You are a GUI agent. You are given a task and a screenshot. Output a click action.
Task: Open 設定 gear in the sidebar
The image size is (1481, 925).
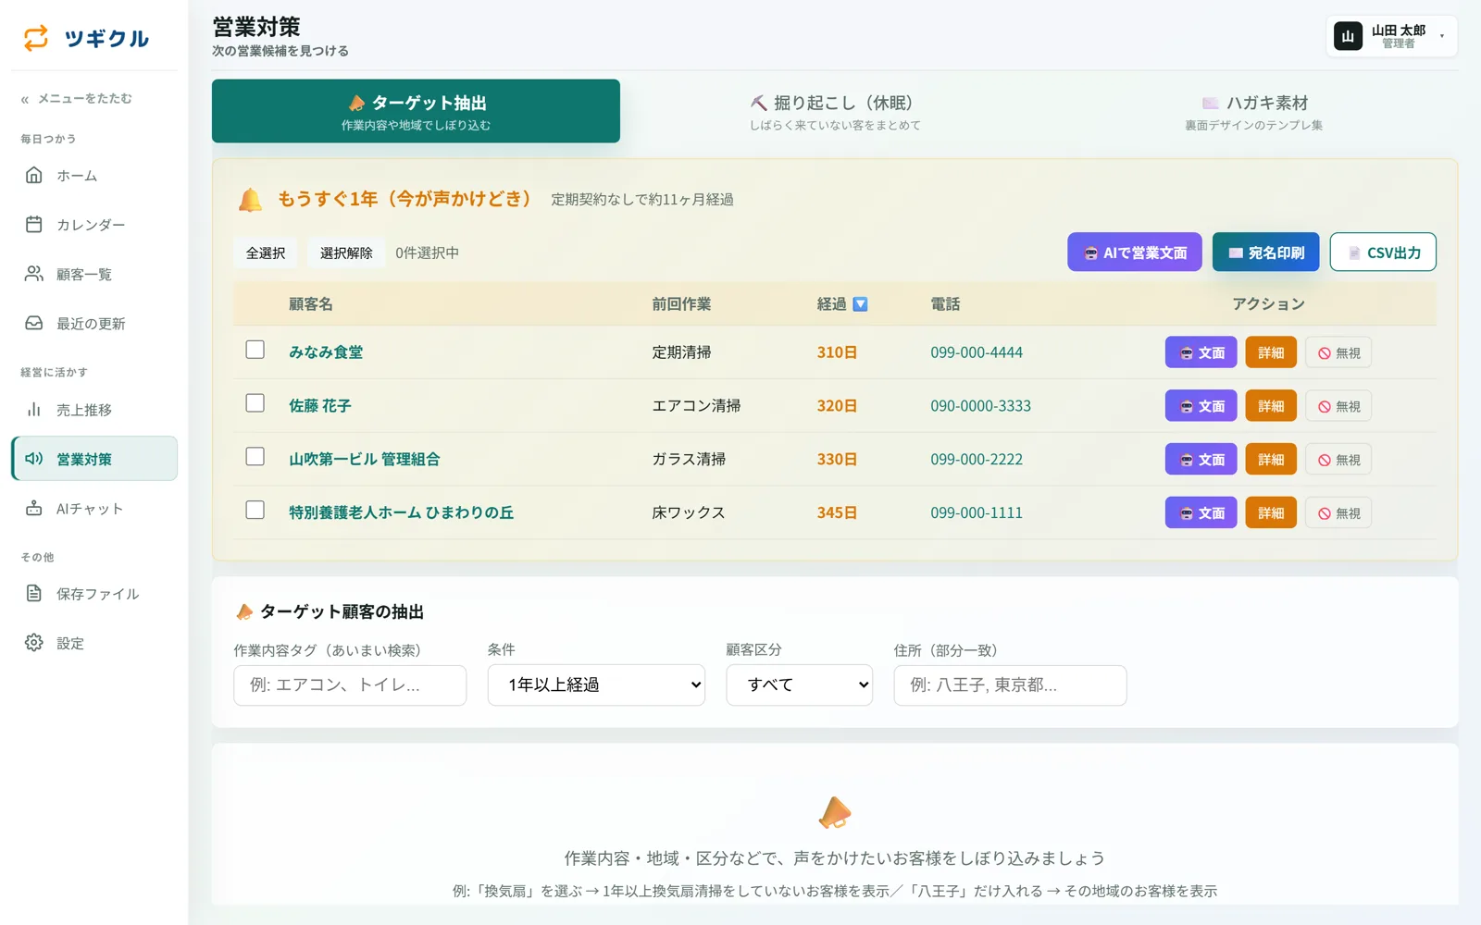93,643
